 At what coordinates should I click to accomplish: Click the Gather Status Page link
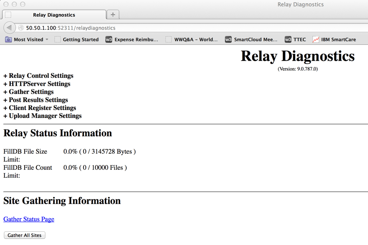(x=28, y=219)
